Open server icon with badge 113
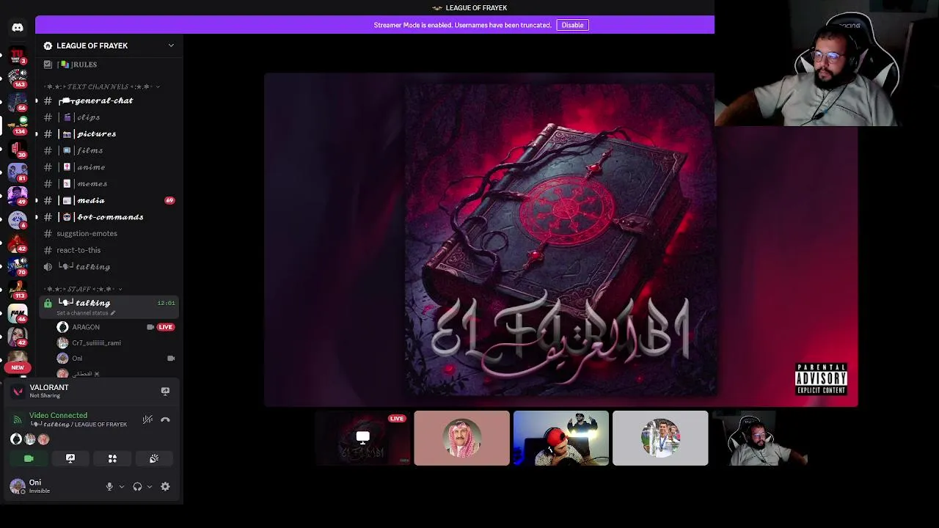 18,289
